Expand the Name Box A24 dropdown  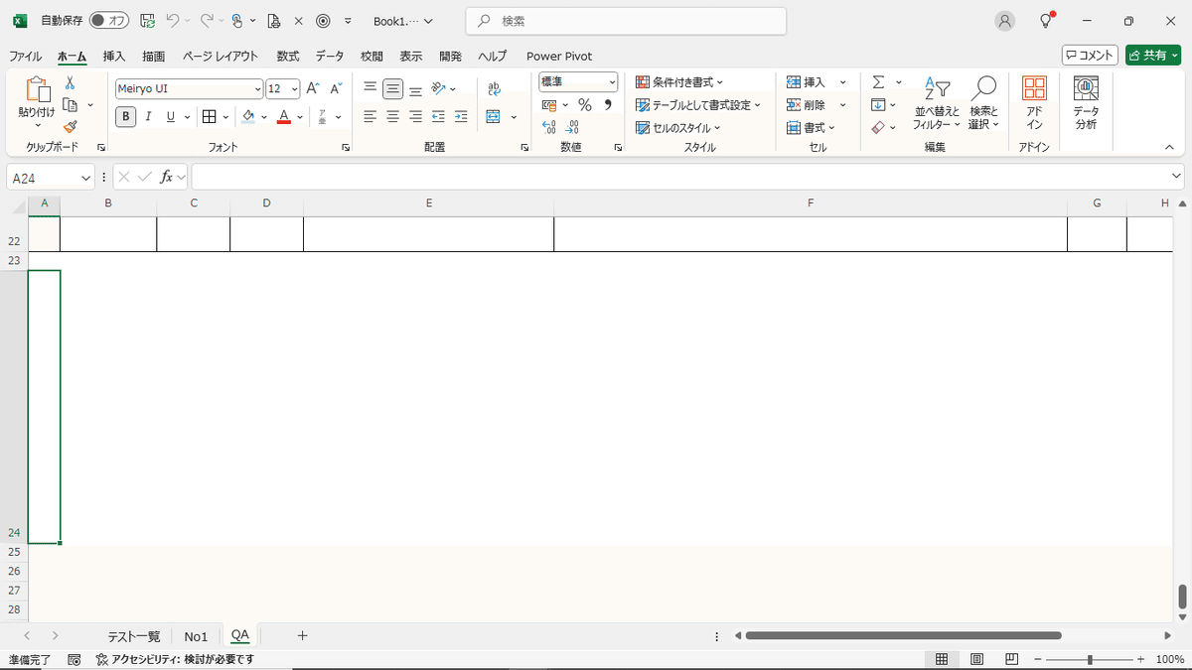point(85,177)
